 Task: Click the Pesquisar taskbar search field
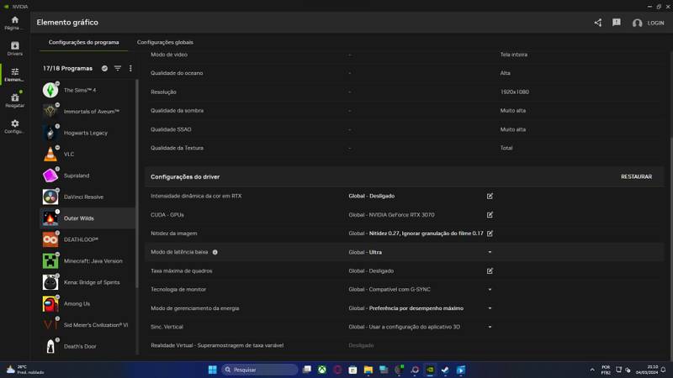tap(260, 370)
